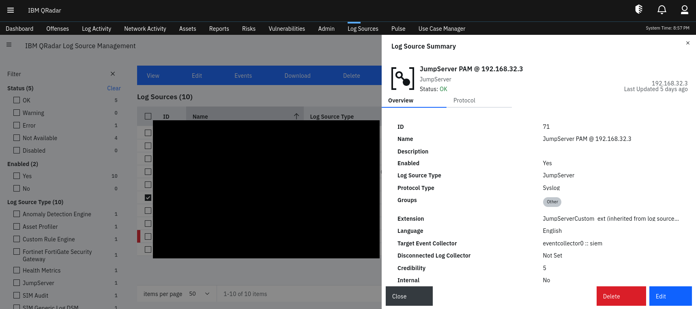Go to the Dashboard tab
The width and height of the screenshot is (696, 309).
pos(19,29)
